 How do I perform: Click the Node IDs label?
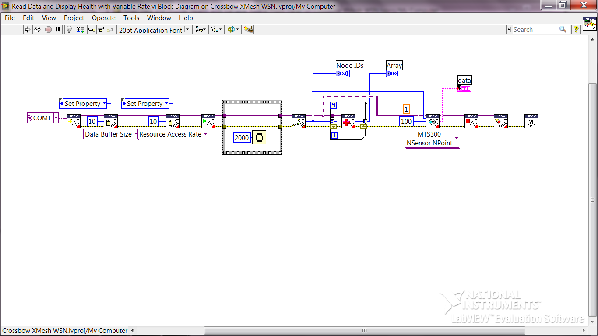[x=350, y=65]
